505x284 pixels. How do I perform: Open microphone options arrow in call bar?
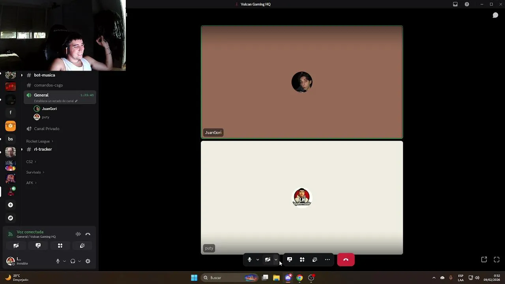coord(258,260)
